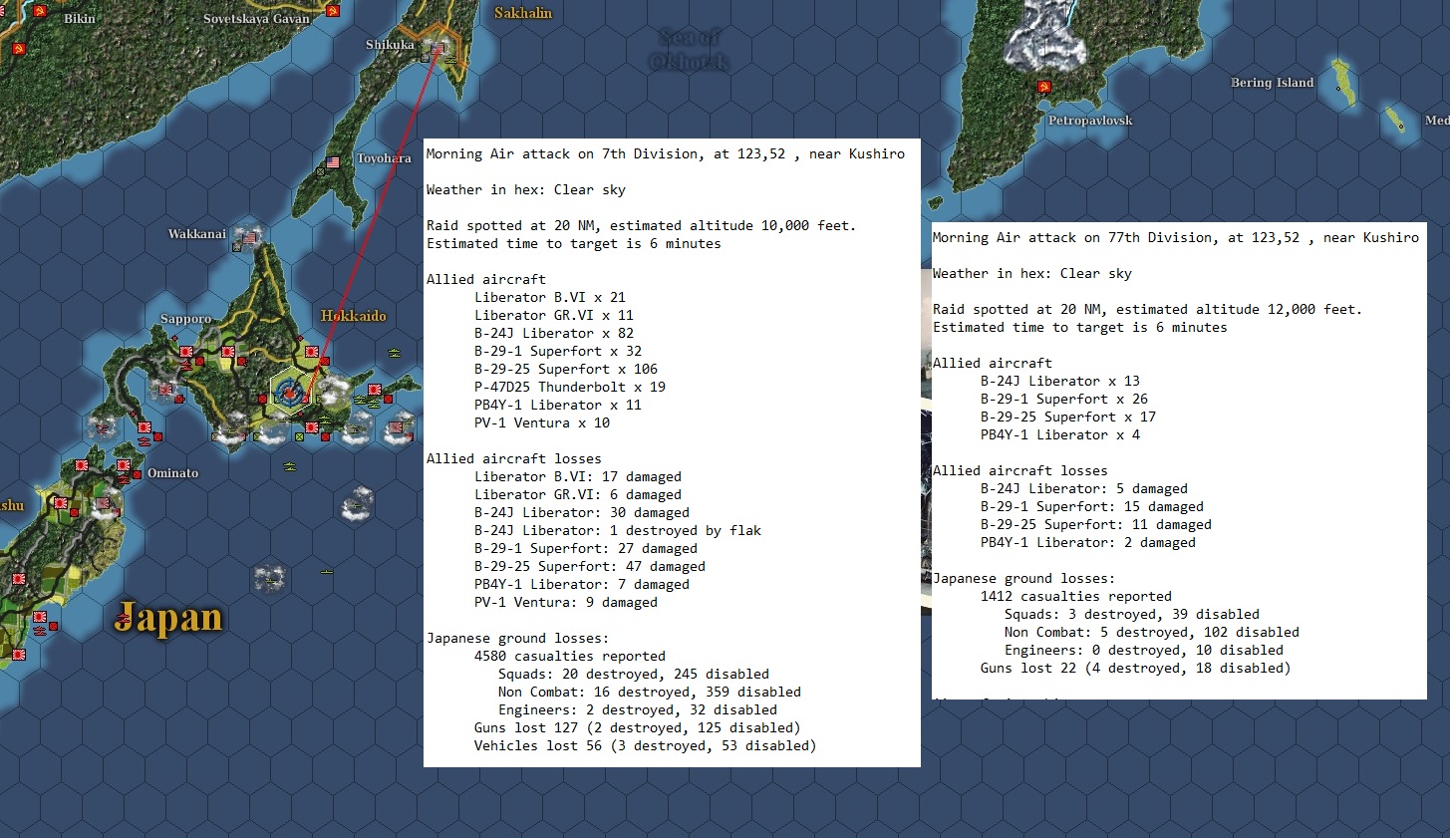
Task: Click the Soviet flag above the Petropavlovsk label
Action: click(1043, 88)
